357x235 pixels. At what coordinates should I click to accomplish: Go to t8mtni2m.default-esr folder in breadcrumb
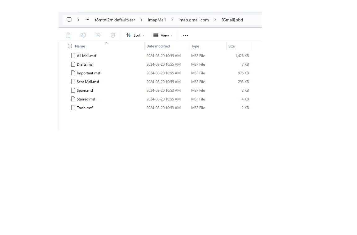(x=115, y=20)
